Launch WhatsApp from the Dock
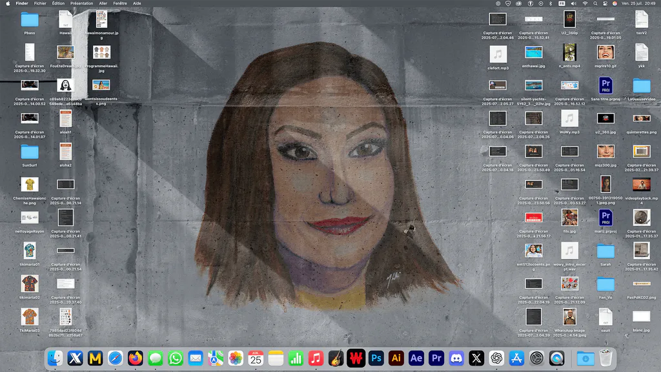The height and width of the screenshot is (372, 661). (x=176, y=358)
